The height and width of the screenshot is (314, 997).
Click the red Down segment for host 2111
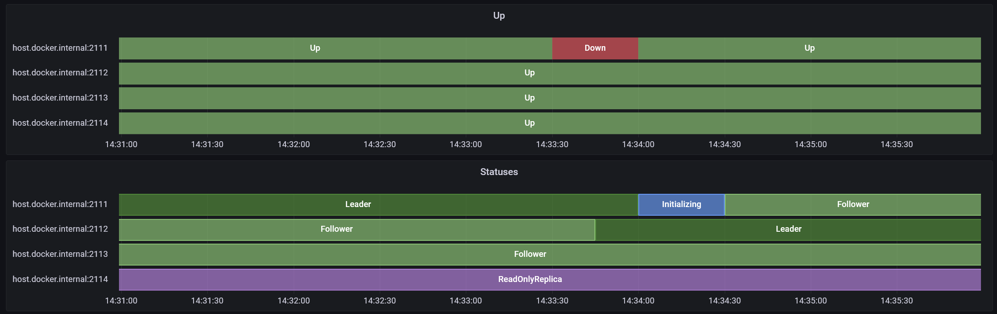(595, 48)
